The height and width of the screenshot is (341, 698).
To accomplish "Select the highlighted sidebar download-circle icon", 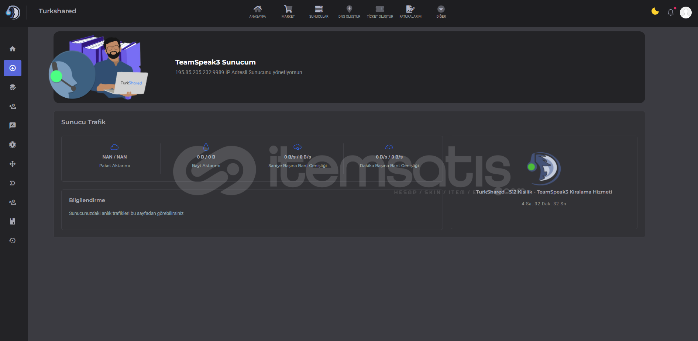I will click(13, 68).
